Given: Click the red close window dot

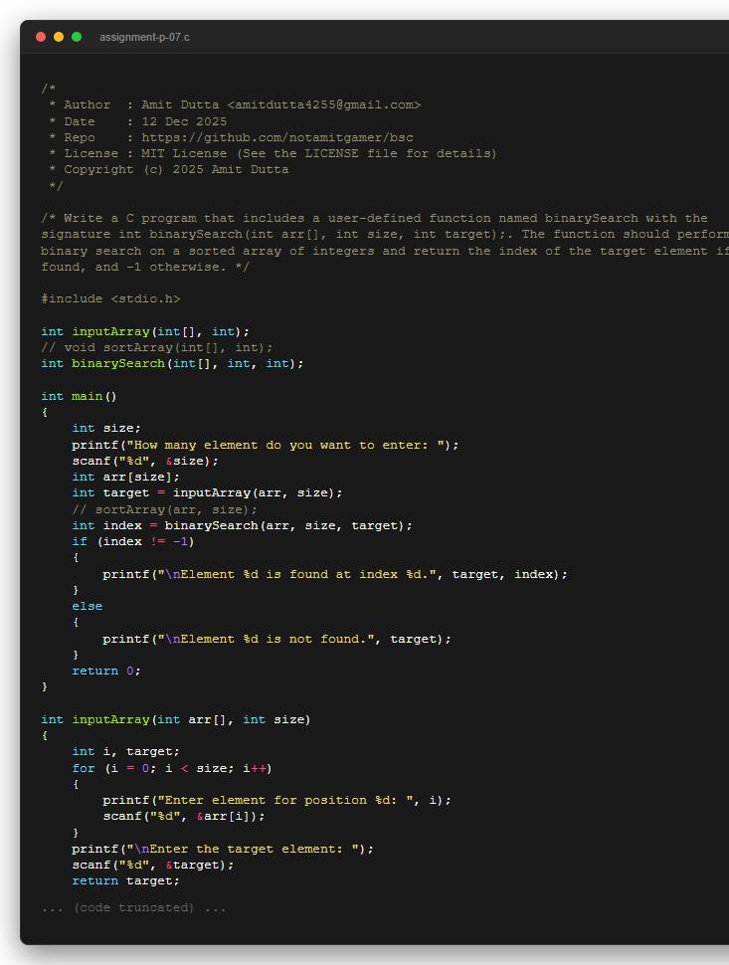Looking at the screenshot, I should coord(41,37).
